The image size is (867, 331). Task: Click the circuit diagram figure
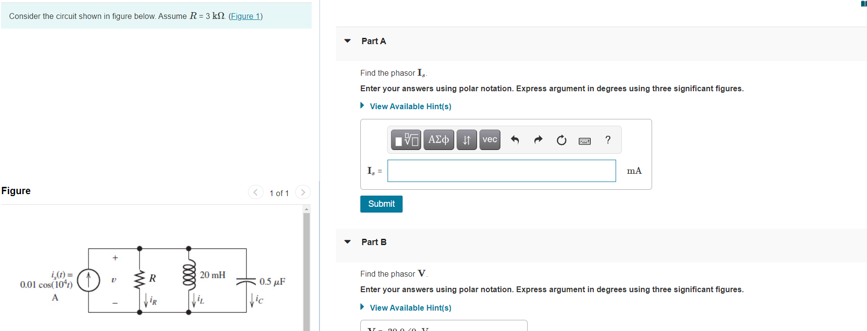[x=153, y=281]
